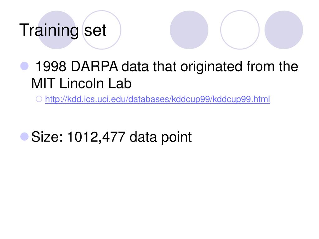Viewport: 319px width, 239px height.
Task: Select the bullet beside '1998 DARPA data'
Action: coord(24,66)
